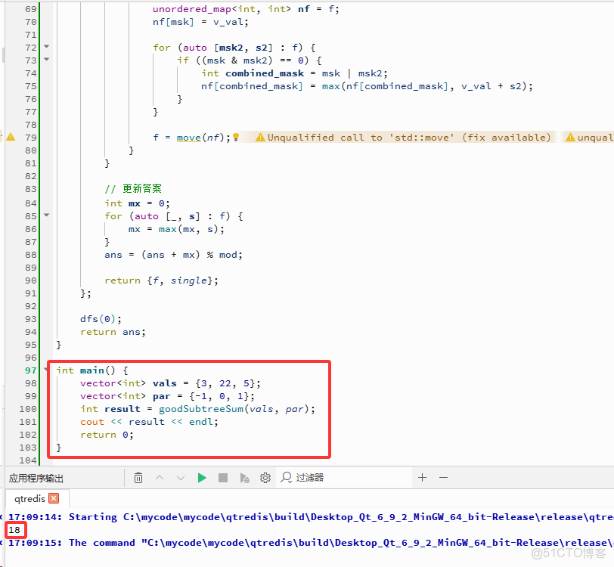614x567 pixels.
Task: Select the qtredis output tab
Action: (29, 498)
